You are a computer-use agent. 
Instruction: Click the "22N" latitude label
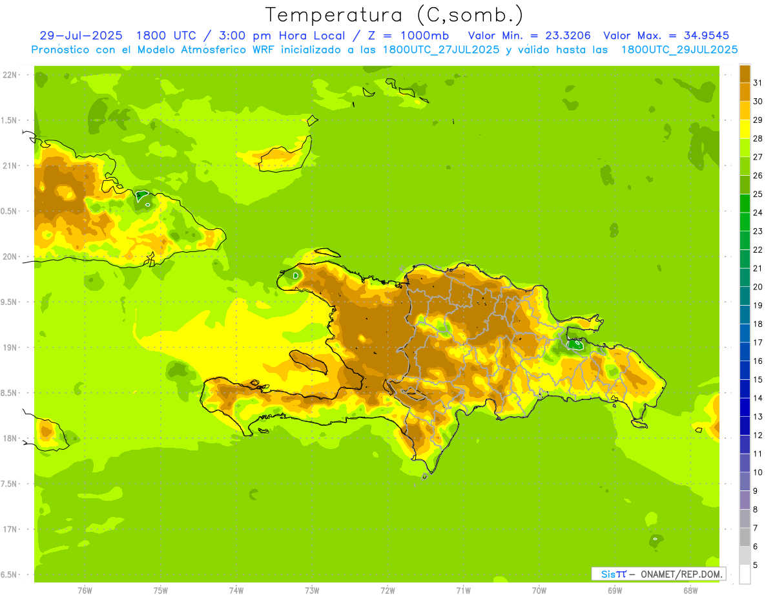10,75
